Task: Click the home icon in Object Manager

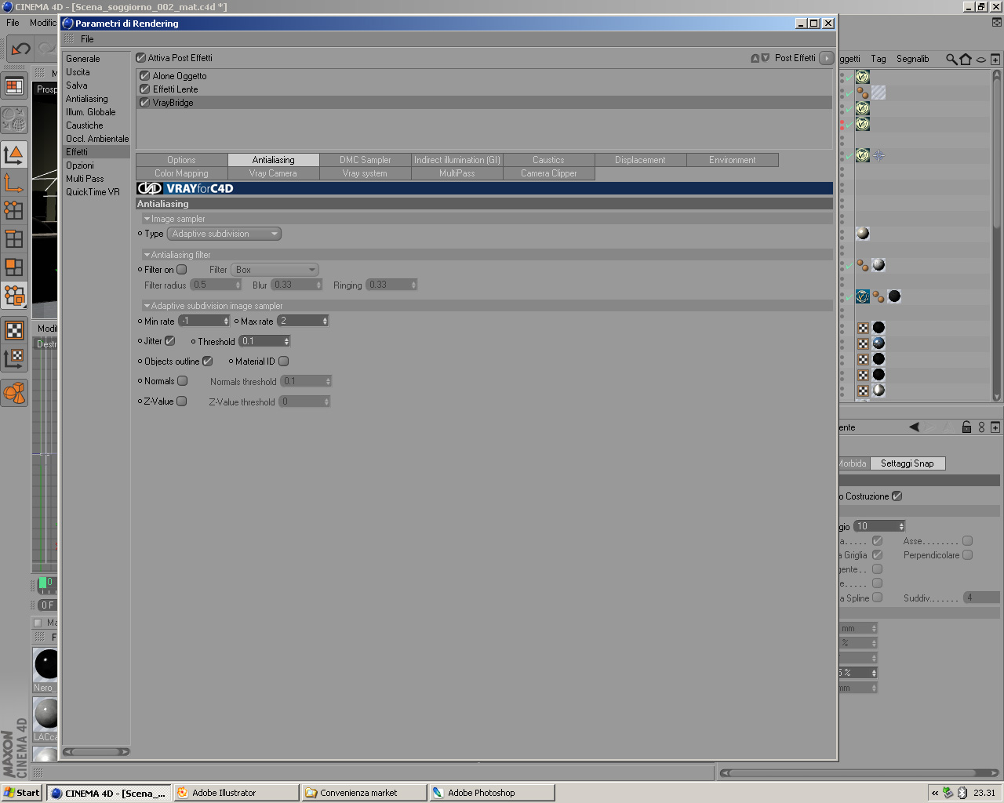Action: click(966, 59)
